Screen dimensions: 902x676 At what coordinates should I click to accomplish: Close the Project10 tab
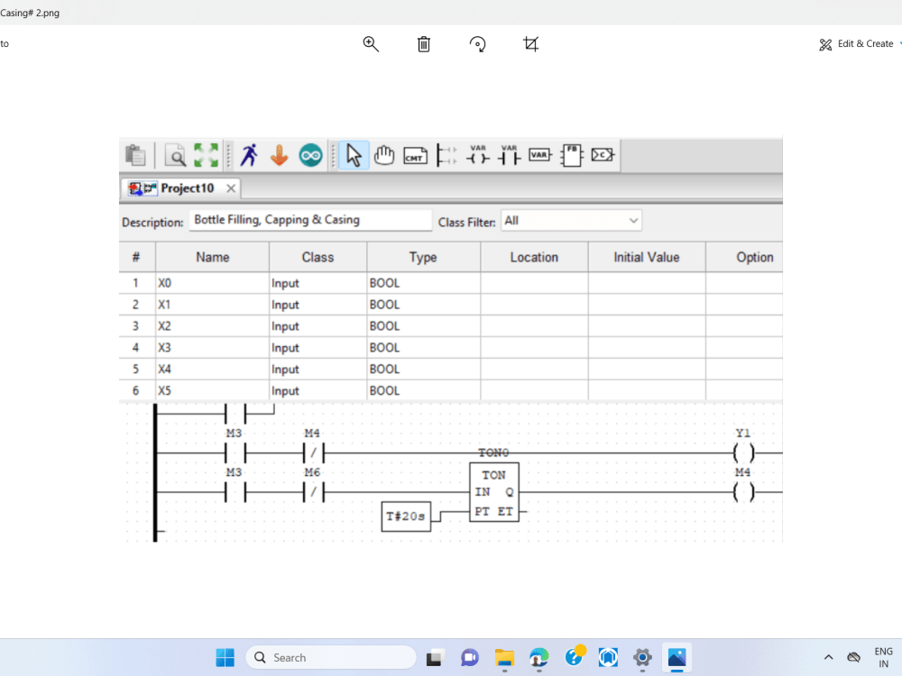click(230, 188)
